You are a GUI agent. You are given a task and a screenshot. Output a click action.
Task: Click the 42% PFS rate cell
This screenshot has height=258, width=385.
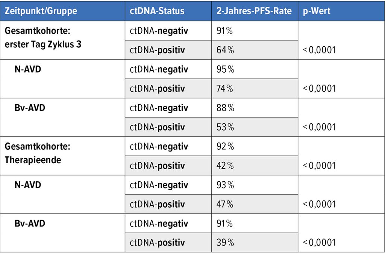click(226, 165)
